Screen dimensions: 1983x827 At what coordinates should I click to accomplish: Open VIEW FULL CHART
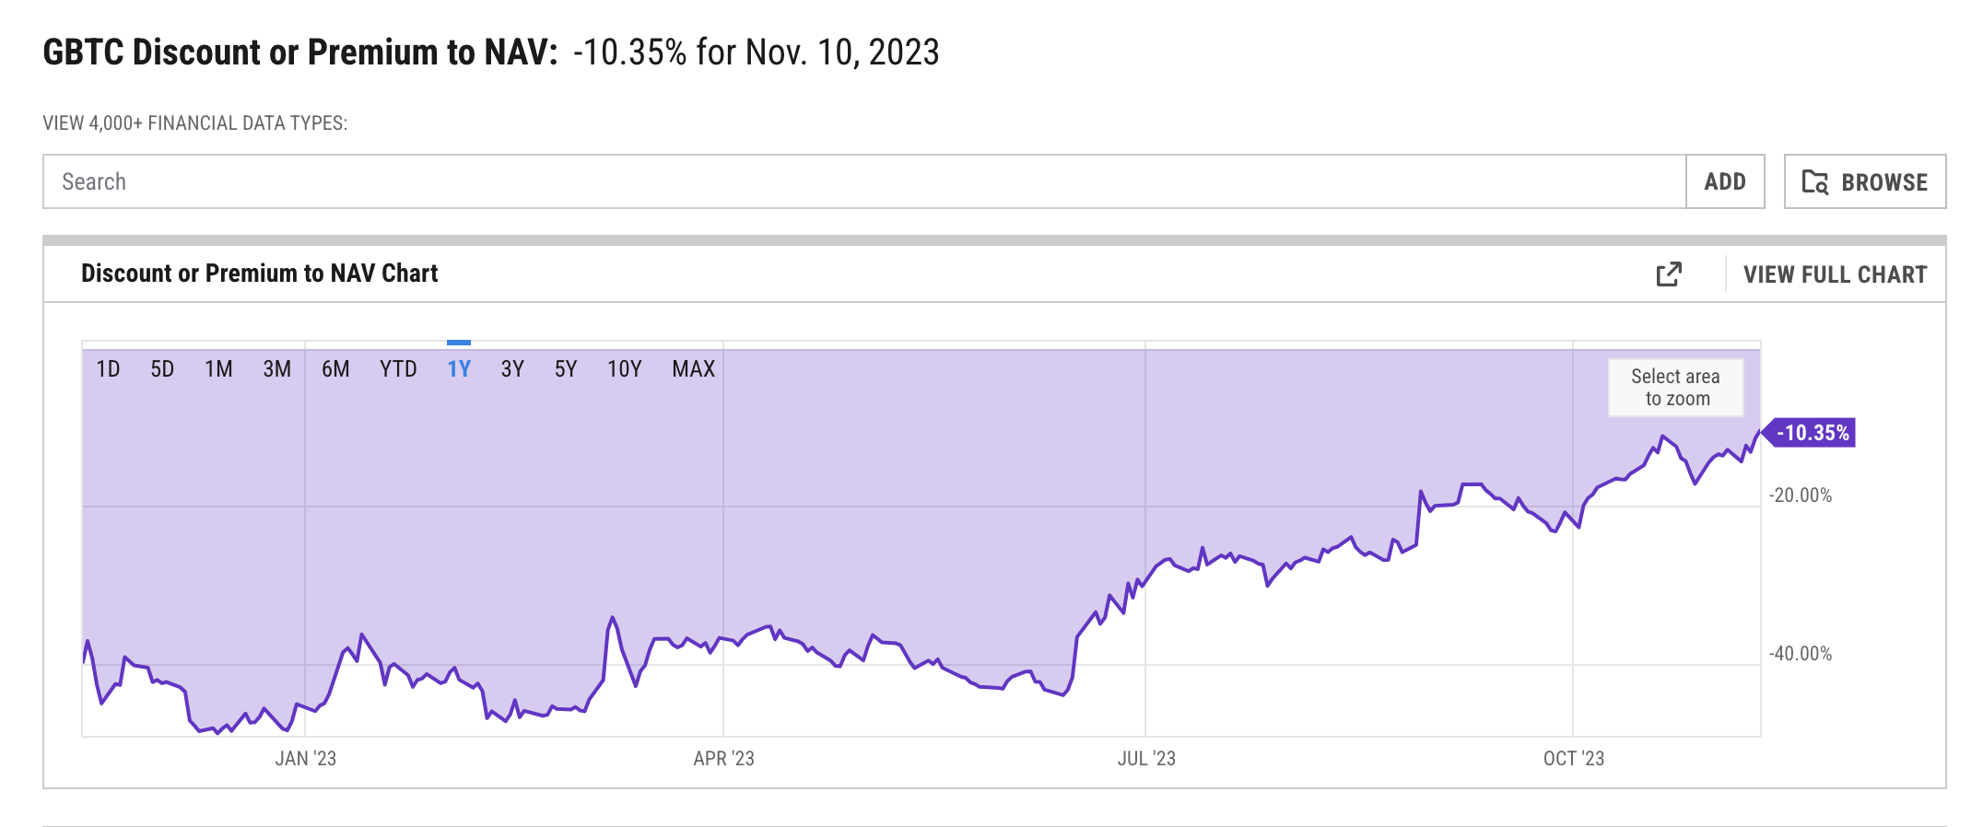[x=1836, y=274]
